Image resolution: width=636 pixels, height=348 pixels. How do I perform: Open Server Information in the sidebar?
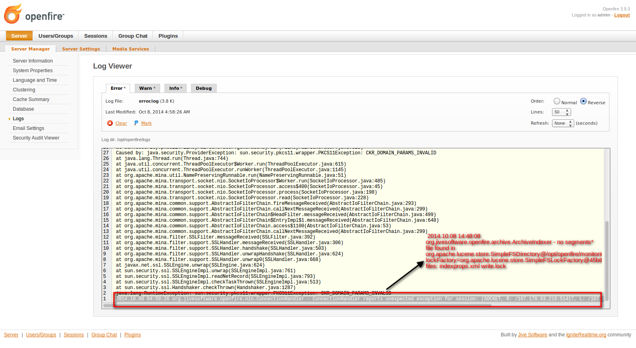point(33,61)
